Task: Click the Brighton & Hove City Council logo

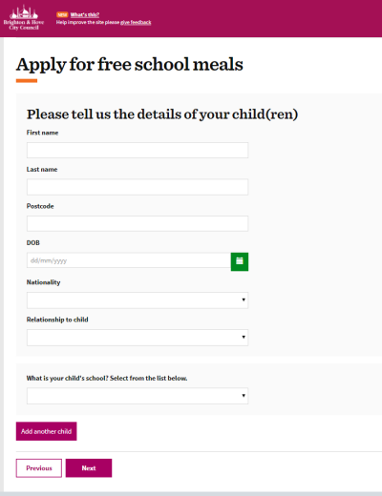Action: [24, 18]
